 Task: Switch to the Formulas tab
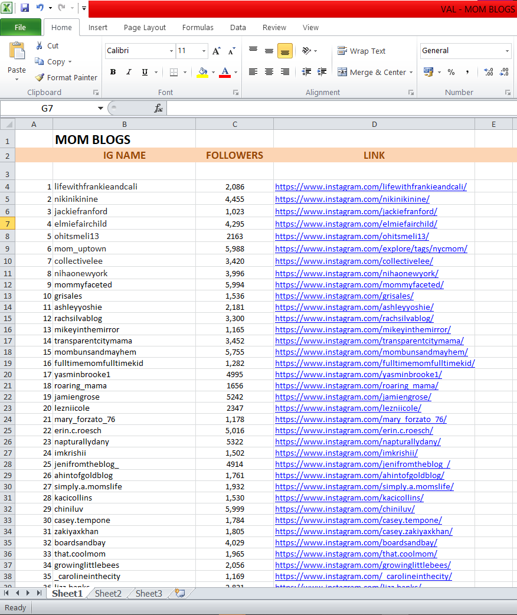[x=198, y=28]
